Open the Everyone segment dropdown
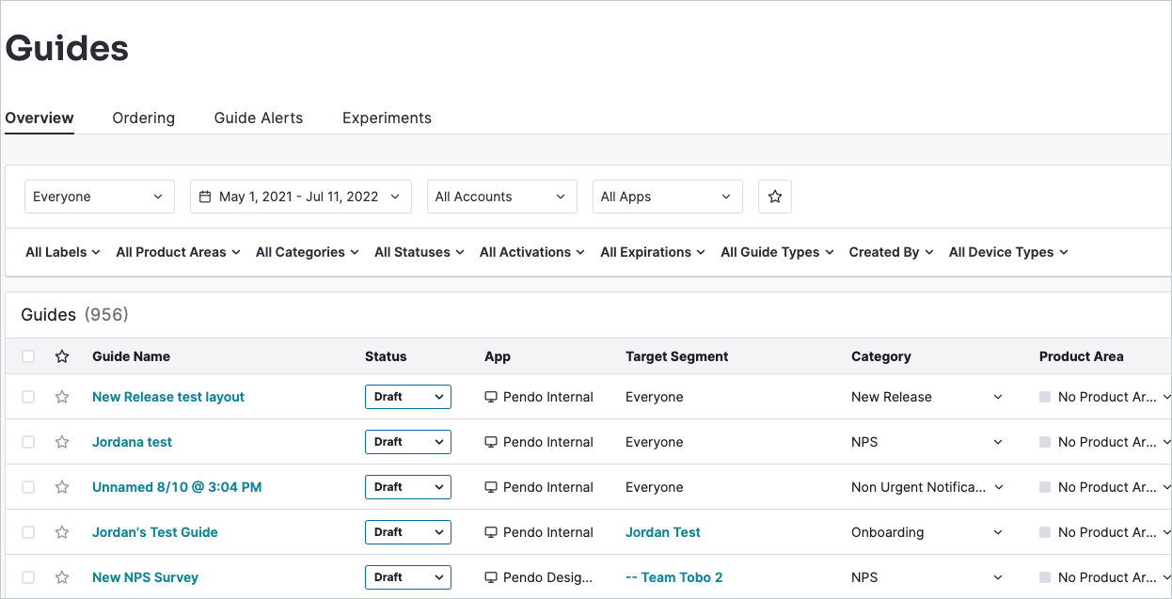This screenshot has height=599, width=1172. 99,197
